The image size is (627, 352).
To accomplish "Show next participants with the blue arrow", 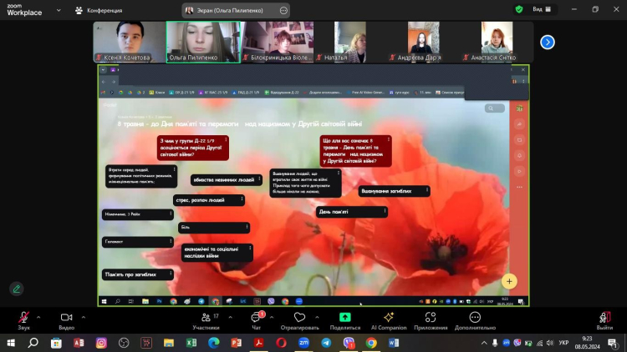I will (x=548, y=41).
